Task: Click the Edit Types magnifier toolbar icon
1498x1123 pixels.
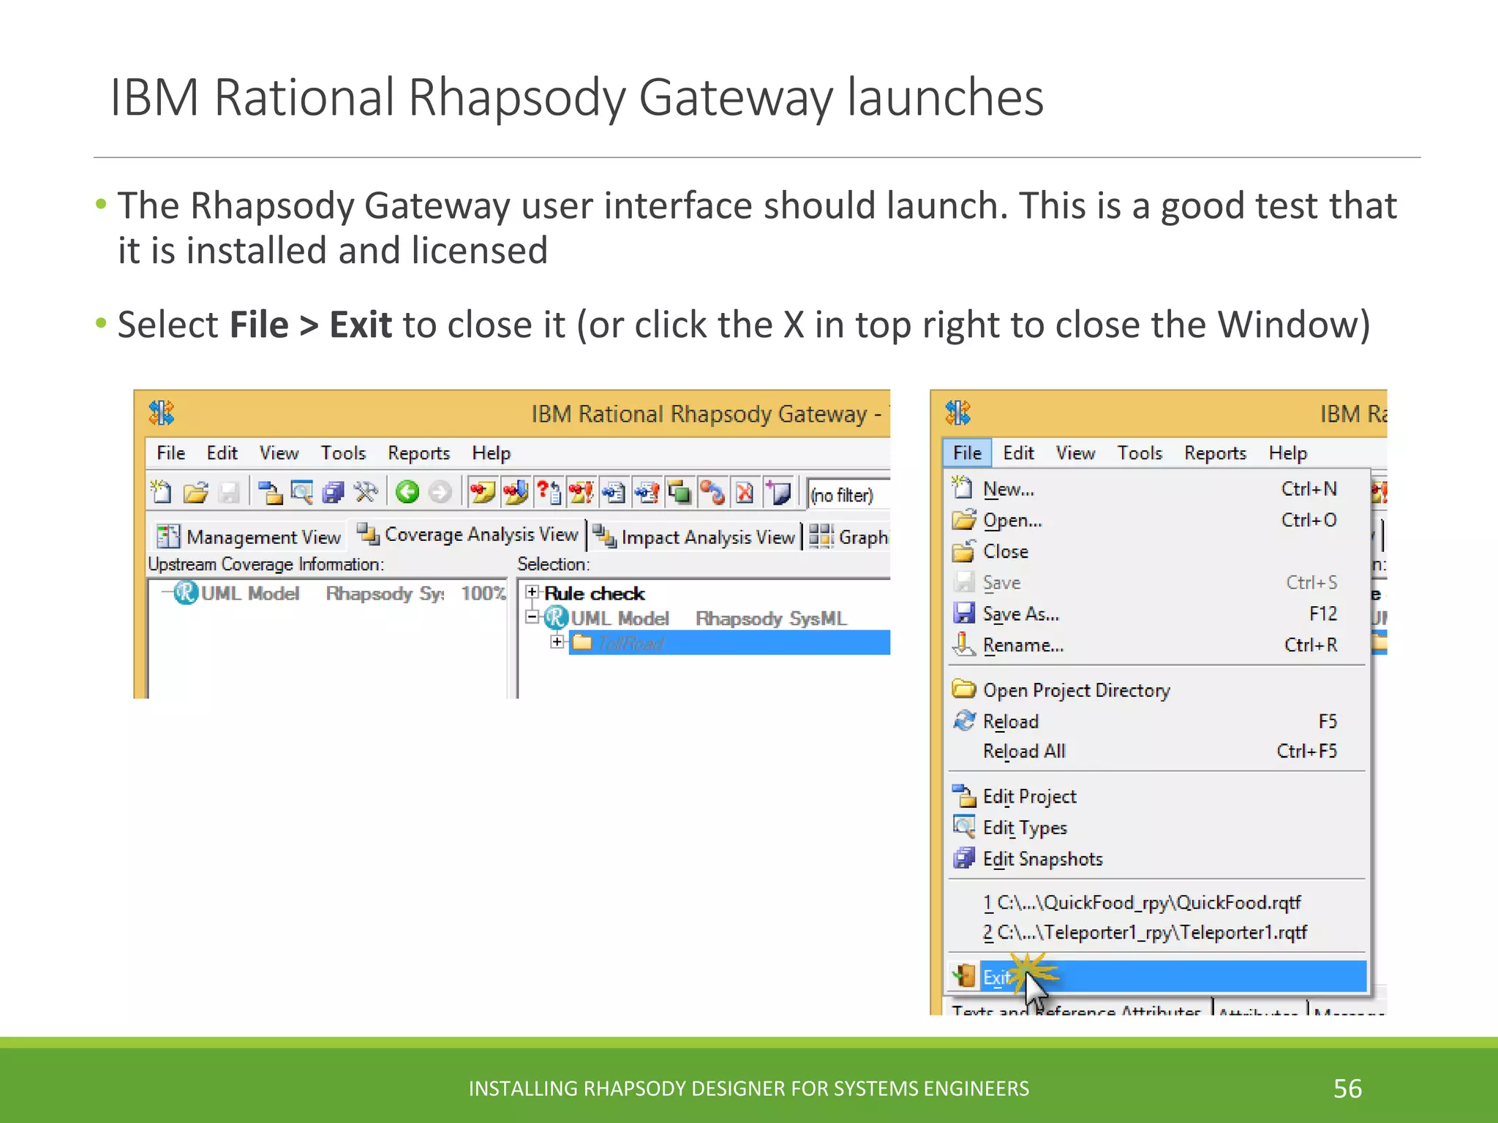Action: (302, 492)
